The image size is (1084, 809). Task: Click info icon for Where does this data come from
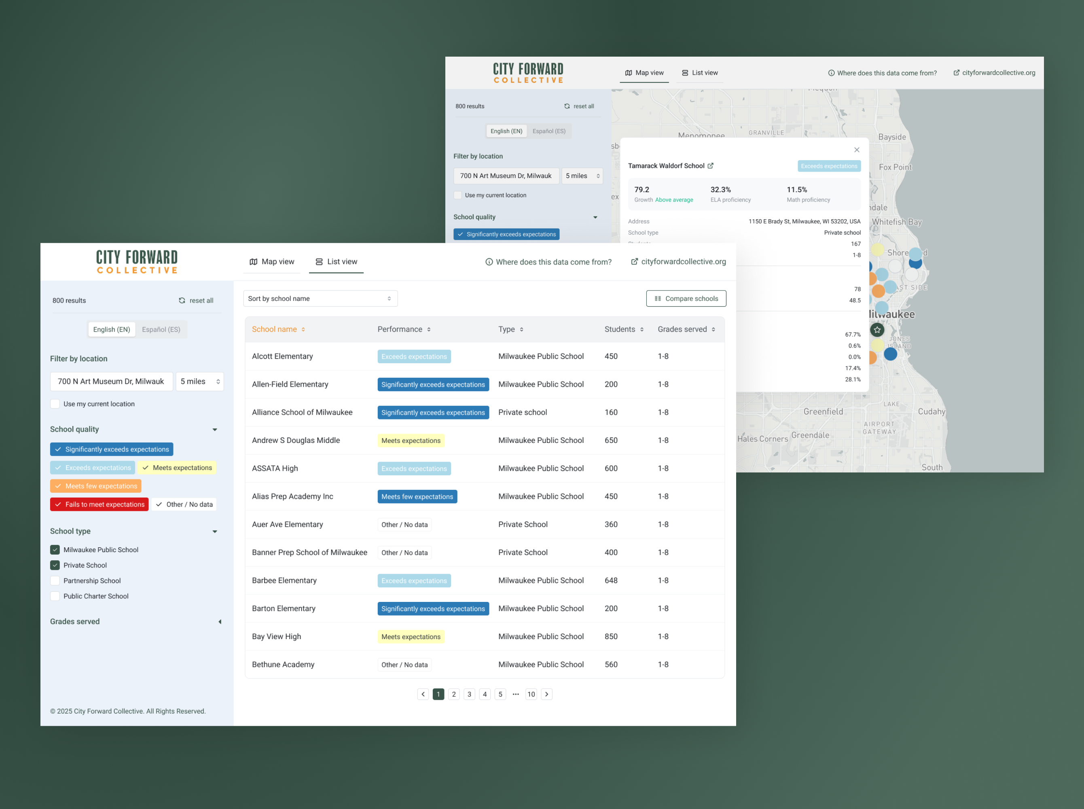tap(489, 262)
